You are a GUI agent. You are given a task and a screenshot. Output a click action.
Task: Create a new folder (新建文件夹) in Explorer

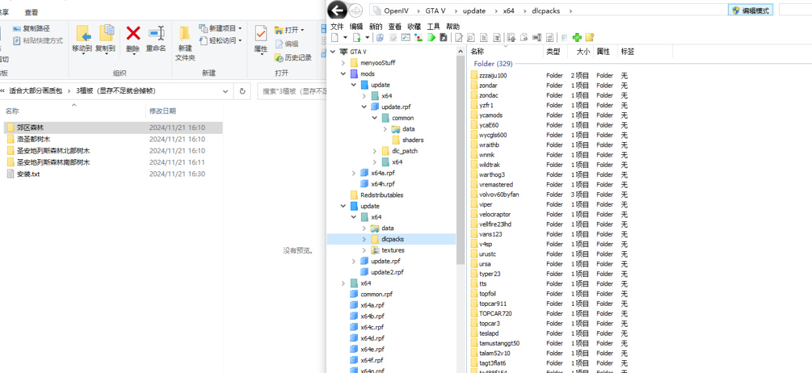(185, 43)
